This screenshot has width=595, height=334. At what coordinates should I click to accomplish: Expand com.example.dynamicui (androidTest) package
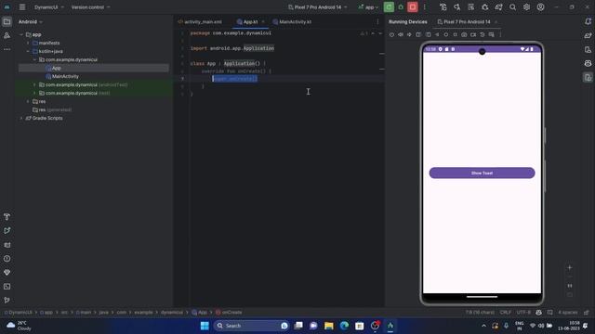coord(35,84)
